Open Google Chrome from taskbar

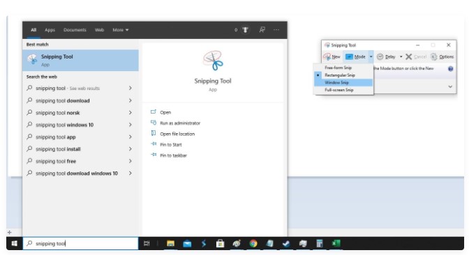pos(253,243)
